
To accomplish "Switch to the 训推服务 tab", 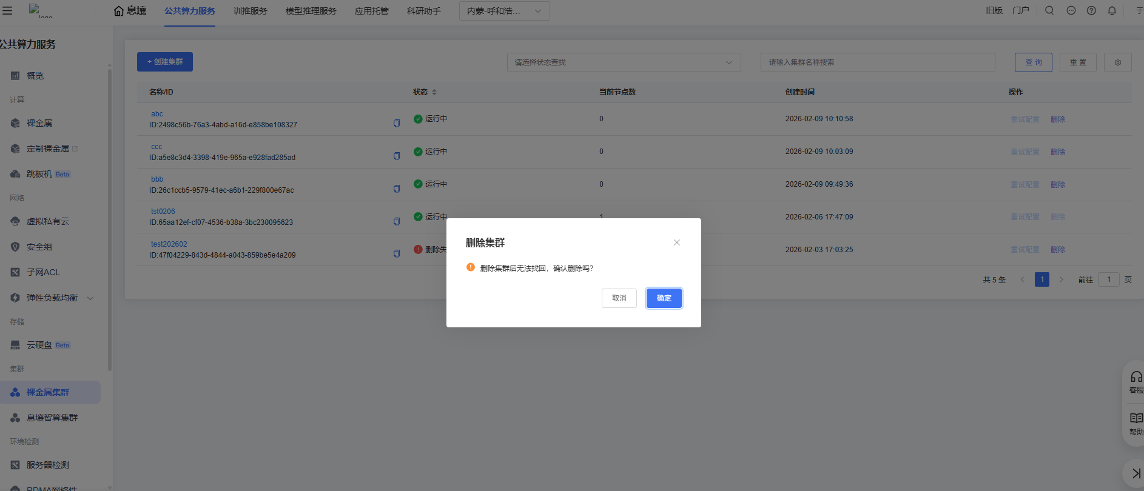I will click(250, 11).
